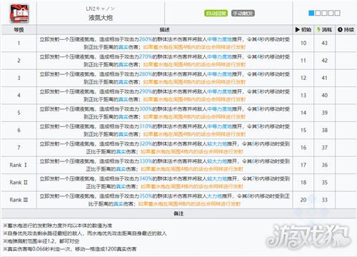Viewport: 357px width, 257px height.
Task: Select the Rank III level row label
Action: (x=19, y=200)
